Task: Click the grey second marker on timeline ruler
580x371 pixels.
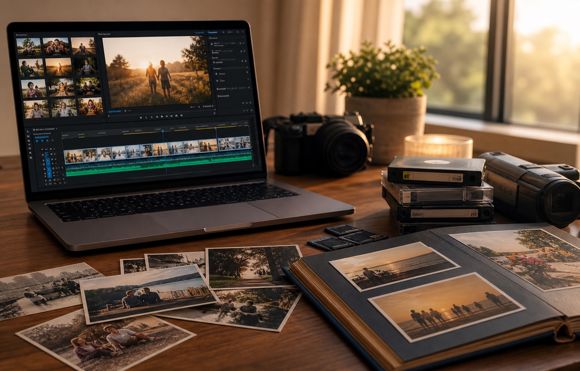Action: [x=216, y=128]
